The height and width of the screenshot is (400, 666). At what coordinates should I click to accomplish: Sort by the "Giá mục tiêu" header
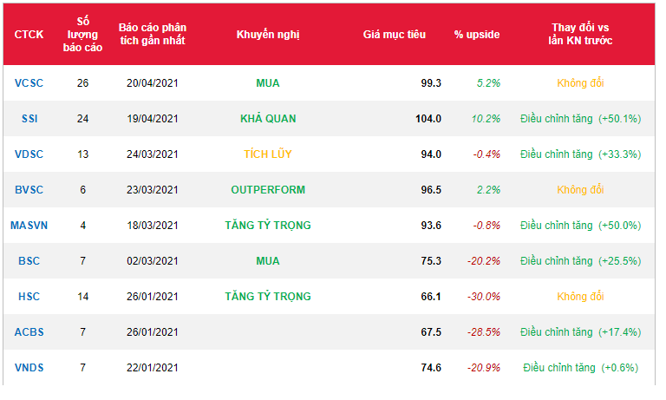394,34
